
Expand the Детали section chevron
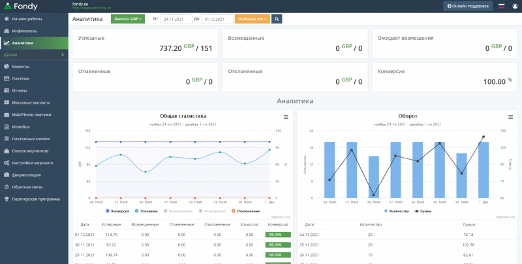(62, 55)
